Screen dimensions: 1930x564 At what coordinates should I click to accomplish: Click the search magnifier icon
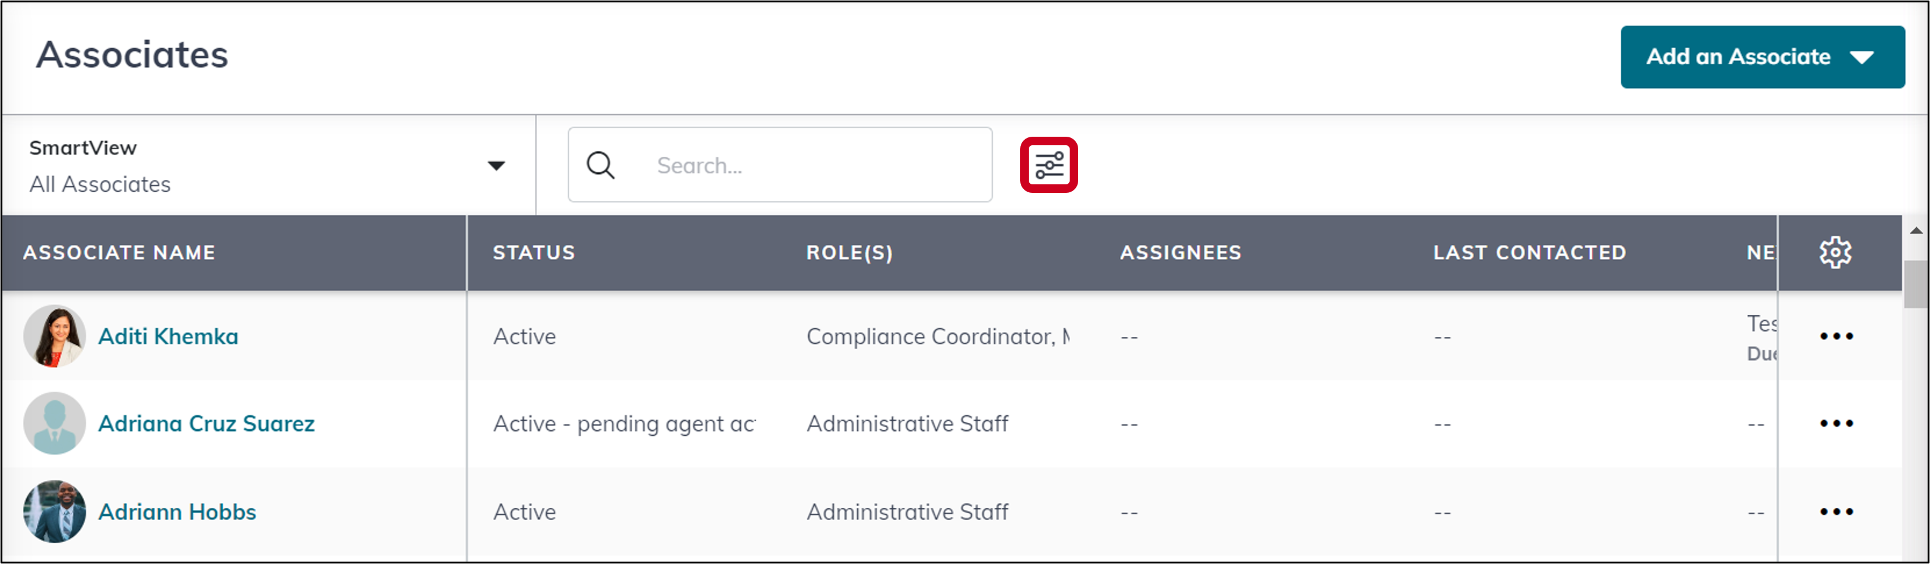coord(600,165)
